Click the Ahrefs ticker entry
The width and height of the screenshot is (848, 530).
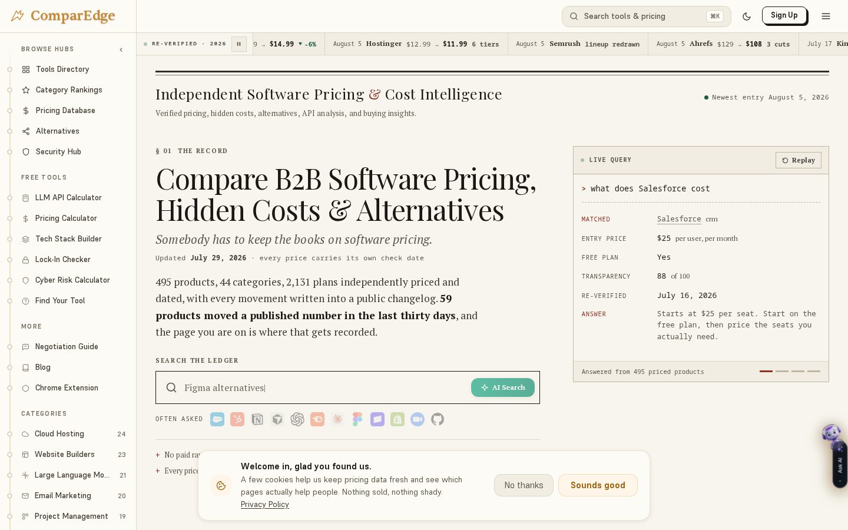click(x=723, y=44)
